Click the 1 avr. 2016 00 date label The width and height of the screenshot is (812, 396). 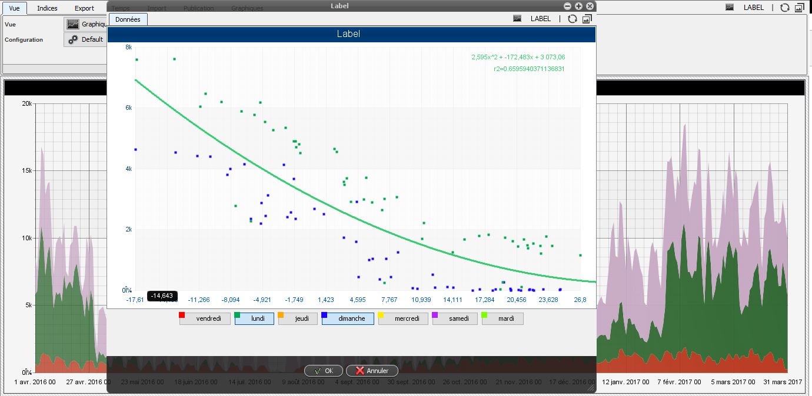pos(35,382)
